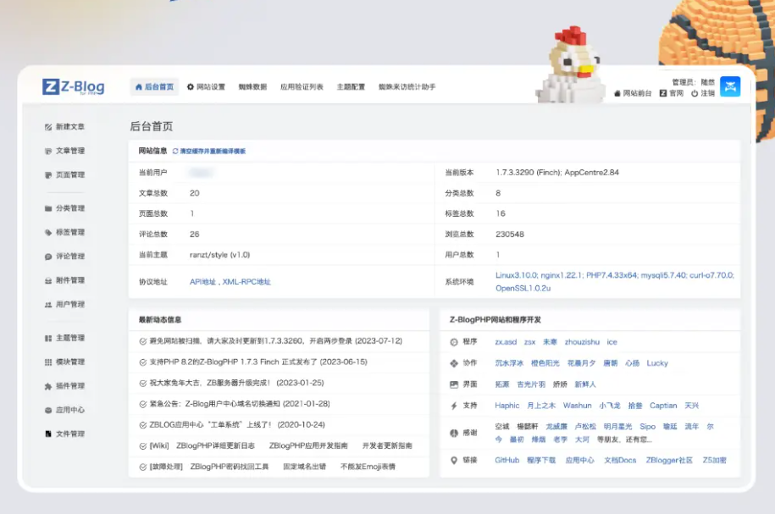Visit 网站前台 from the header
Viewport: 775px width, 514px height.
click(633, 93)
